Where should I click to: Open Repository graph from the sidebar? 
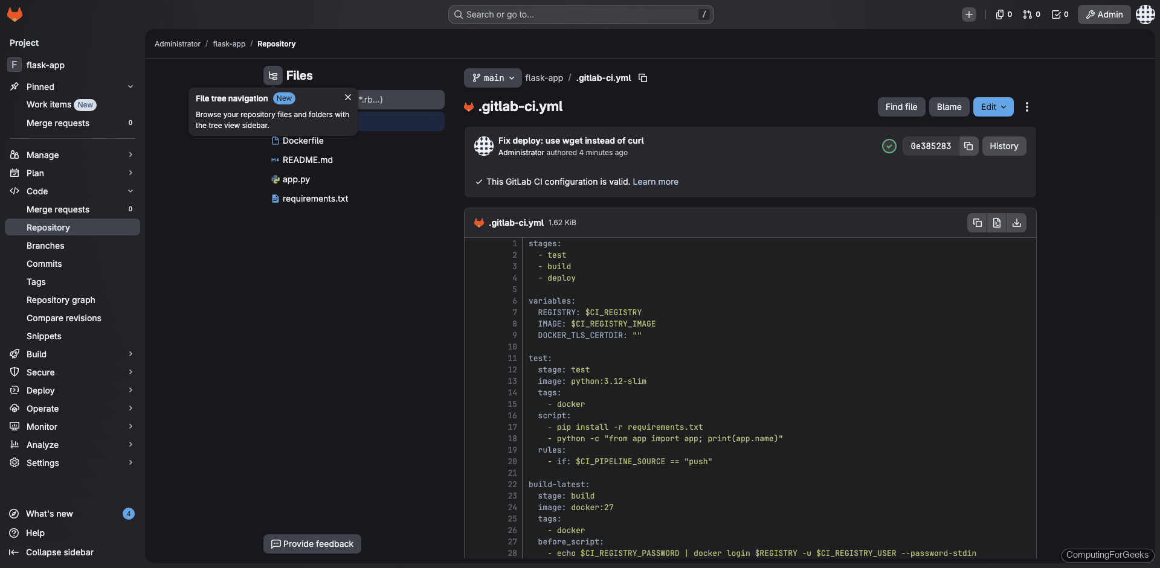point(61,300)
